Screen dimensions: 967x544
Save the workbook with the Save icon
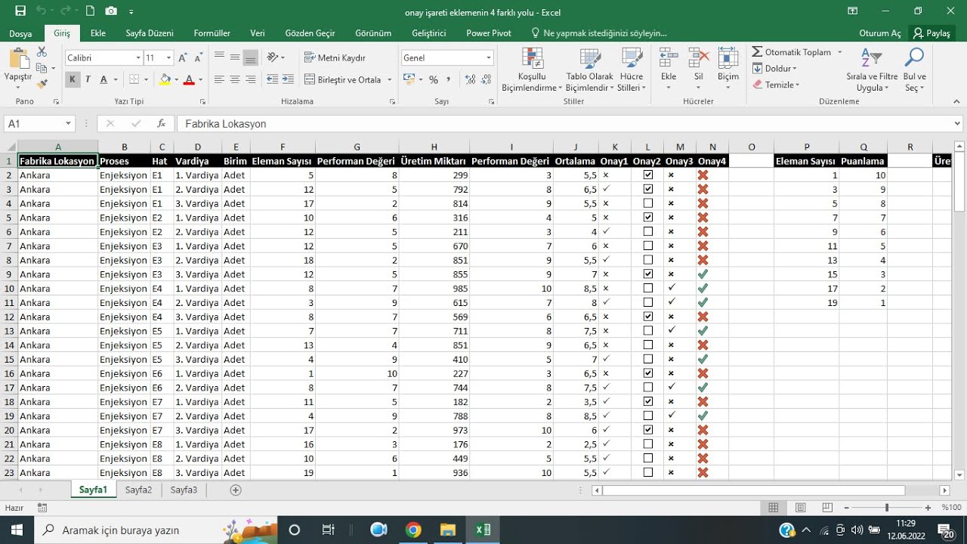pos(20,11)
